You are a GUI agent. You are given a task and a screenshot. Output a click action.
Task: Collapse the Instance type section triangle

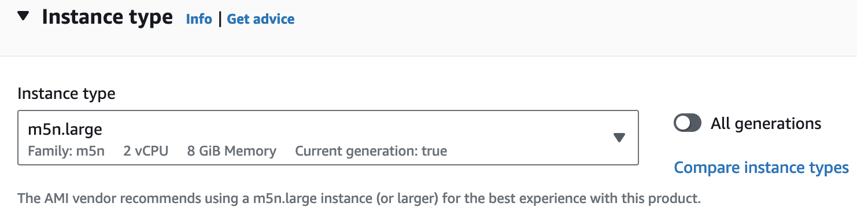pyautogui.click(x=23, y=17)
